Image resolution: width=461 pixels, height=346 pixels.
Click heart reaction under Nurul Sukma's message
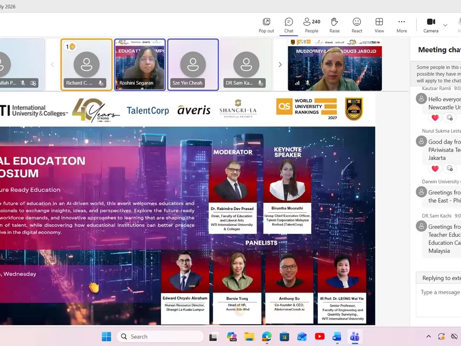pos(435,168)
